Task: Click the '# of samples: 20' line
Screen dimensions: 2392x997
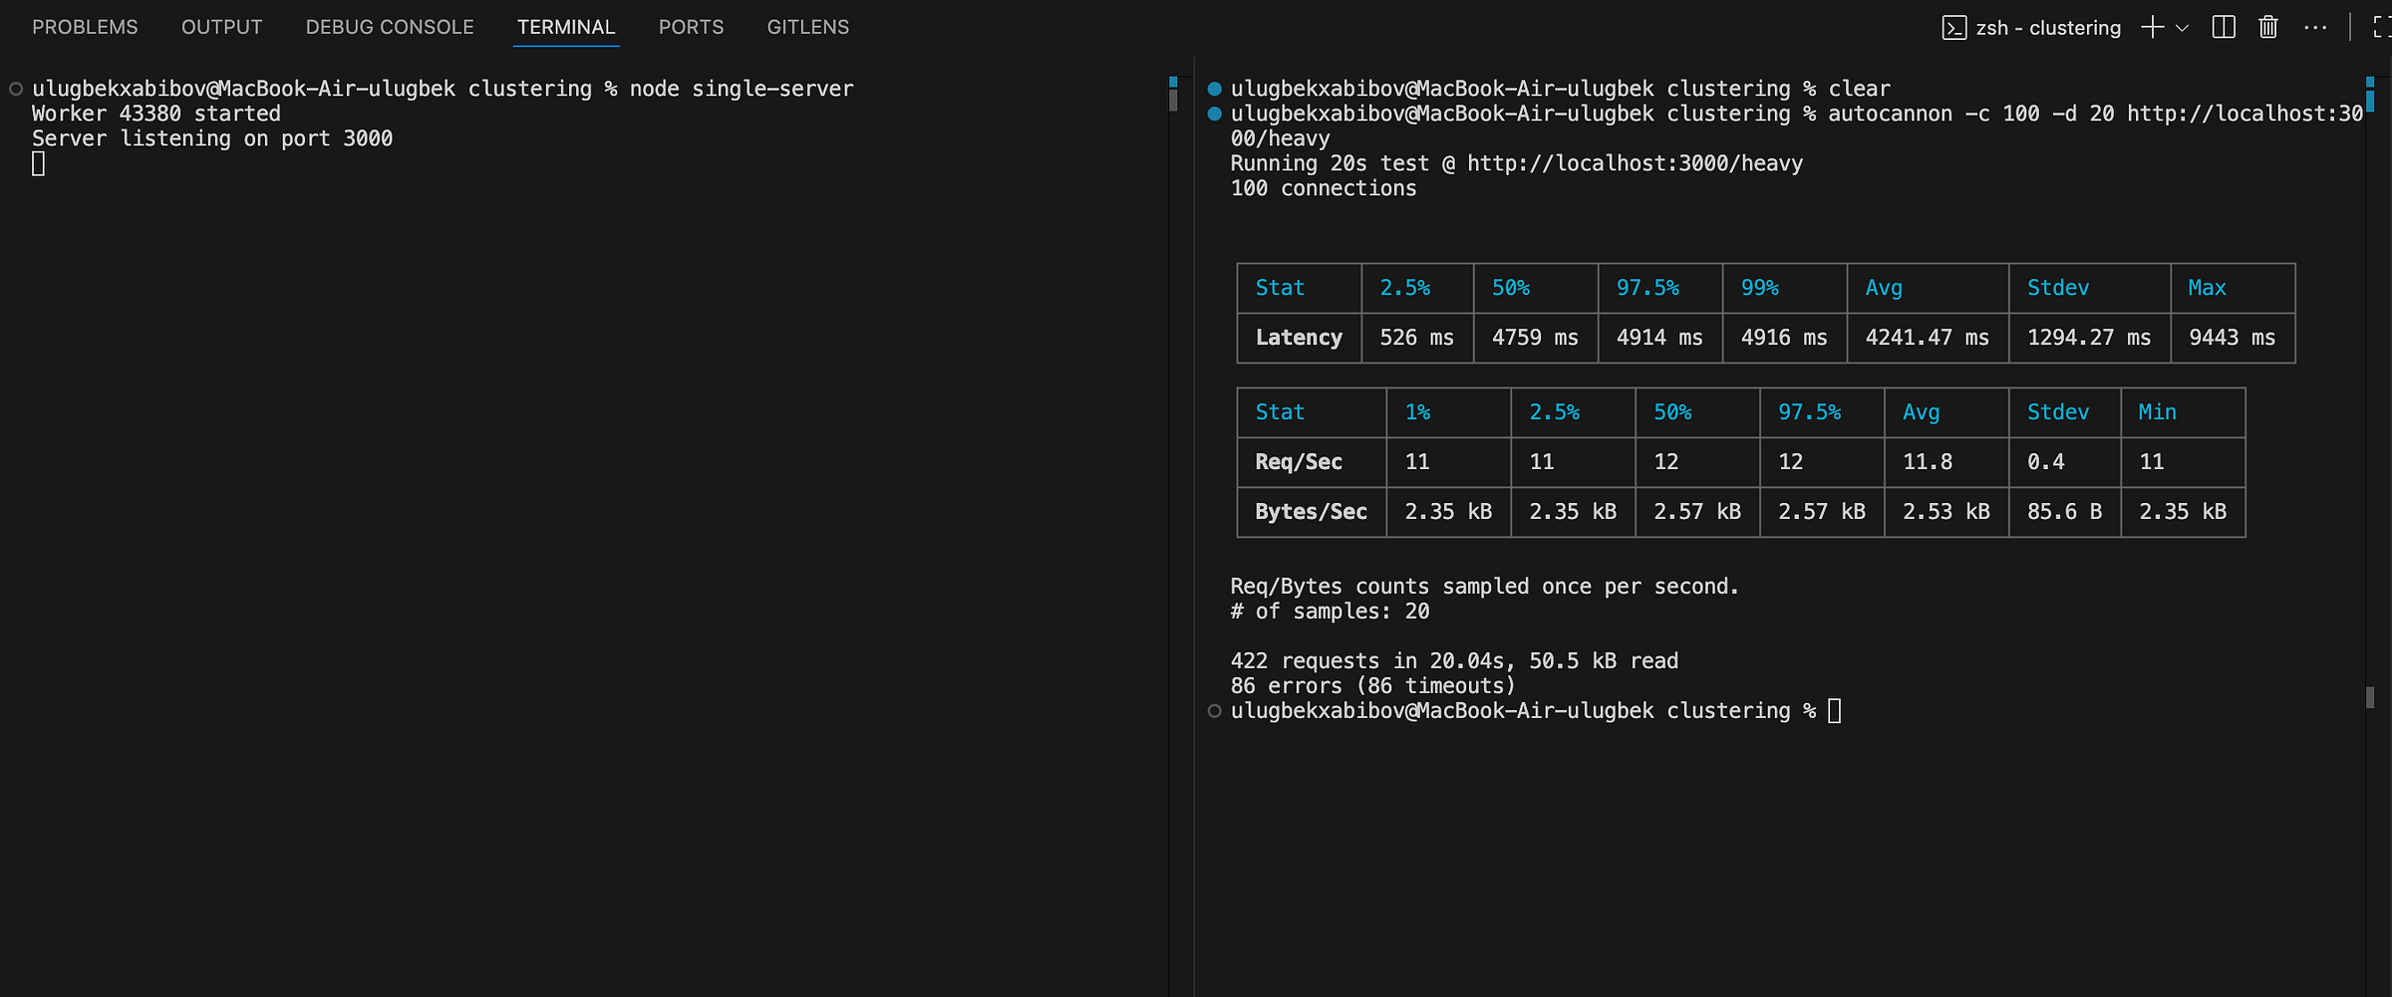Action: (1331, 612)
